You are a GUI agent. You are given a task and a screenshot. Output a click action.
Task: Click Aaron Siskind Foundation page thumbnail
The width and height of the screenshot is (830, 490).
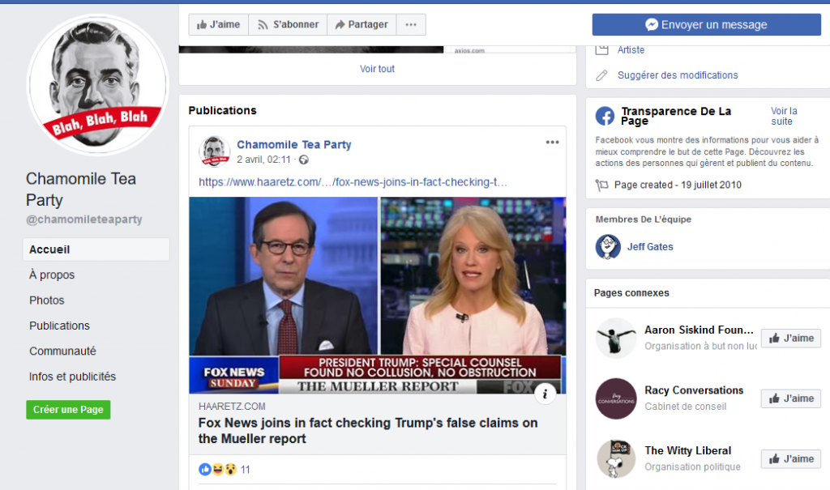(616, 338)
